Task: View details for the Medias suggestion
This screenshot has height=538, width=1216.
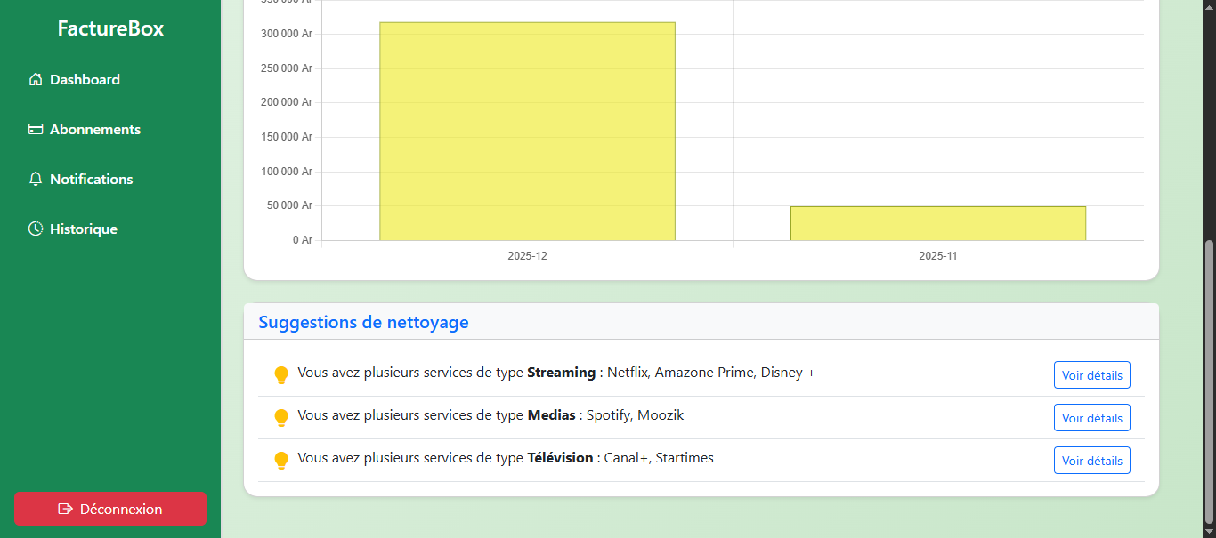Action: tap(1092, 418)
